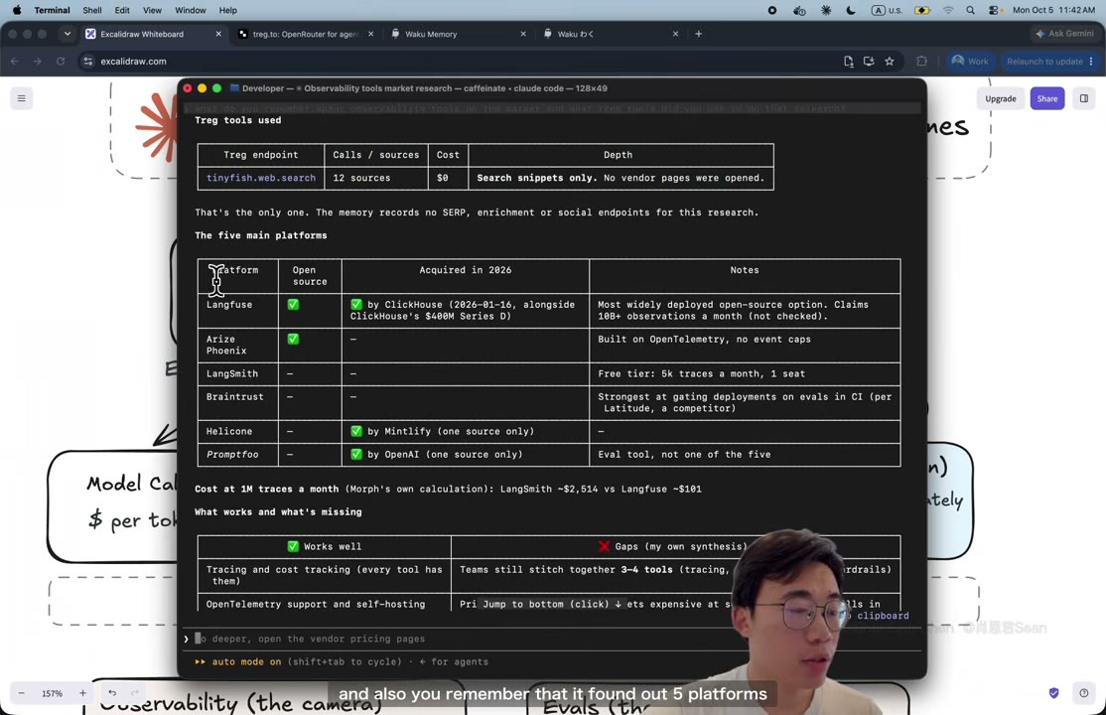Click Jump to bottom in terminal
Viewport: 1106px width, 715px height.
[552, 604]
